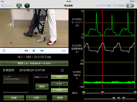Tap the red current-time handle on time slider
Screen dimensions: 137x102
tap(102, 93)
